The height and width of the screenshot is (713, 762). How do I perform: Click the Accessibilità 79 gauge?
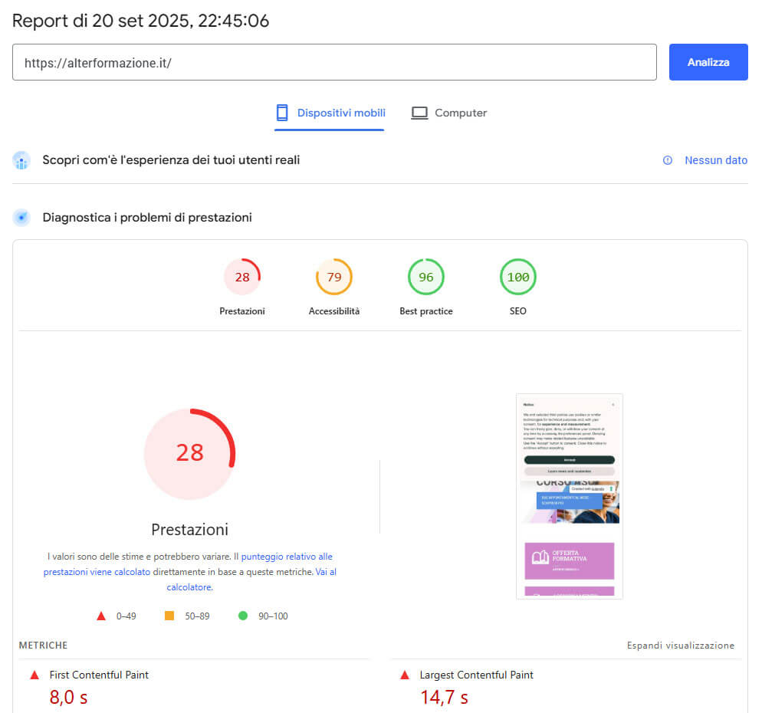(x=334, y=277)
